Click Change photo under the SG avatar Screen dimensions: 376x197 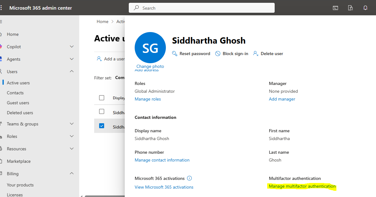point(150,66)
